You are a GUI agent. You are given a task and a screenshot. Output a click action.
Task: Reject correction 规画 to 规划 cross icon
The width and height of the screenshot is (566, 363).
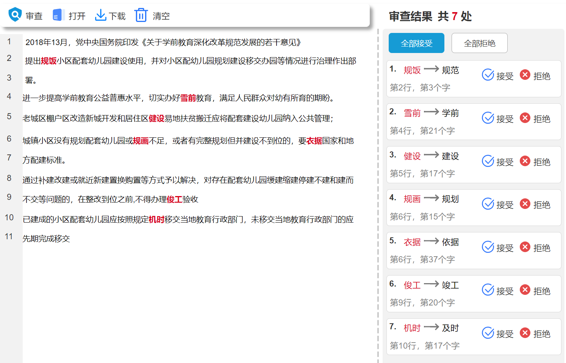(x=525, y=204)
